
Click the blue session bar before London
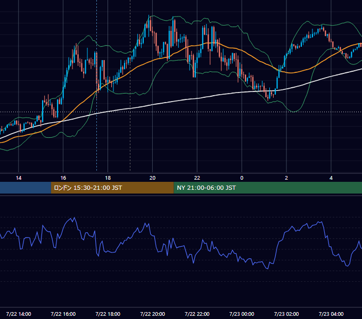click(x=26, y=188)
